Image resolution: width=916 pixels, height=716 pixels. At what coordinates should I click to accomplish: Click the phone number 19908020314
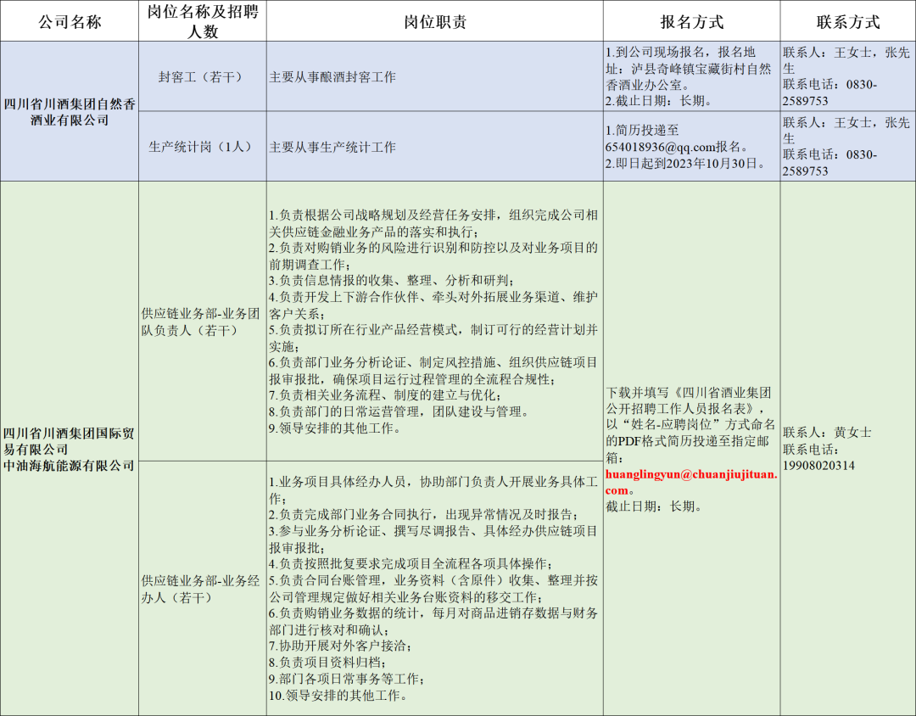(819, 466)
